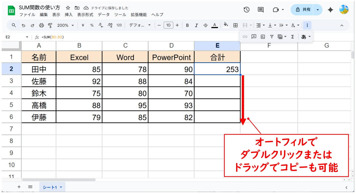Star the document SUM関数の使い方
This screenshot has height=194, width=356.
(68, 8)
